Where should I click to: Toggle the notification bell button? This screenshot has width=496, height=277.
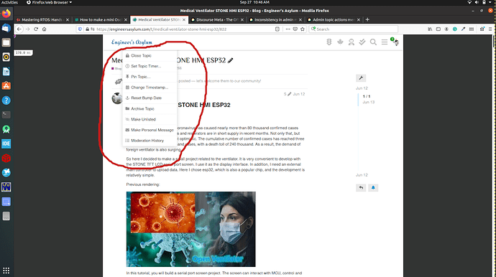pyautogui.click(x=373, y=187)
